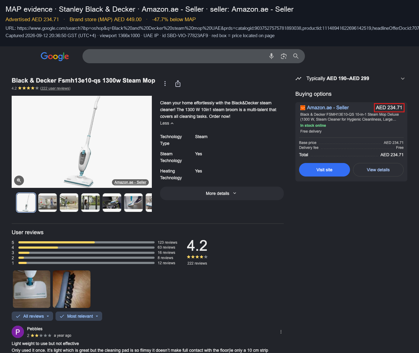Image resolution: width=419 pixels, height=353 pixels.
Task: Share the steam mop product
Action: coord(178,83)
